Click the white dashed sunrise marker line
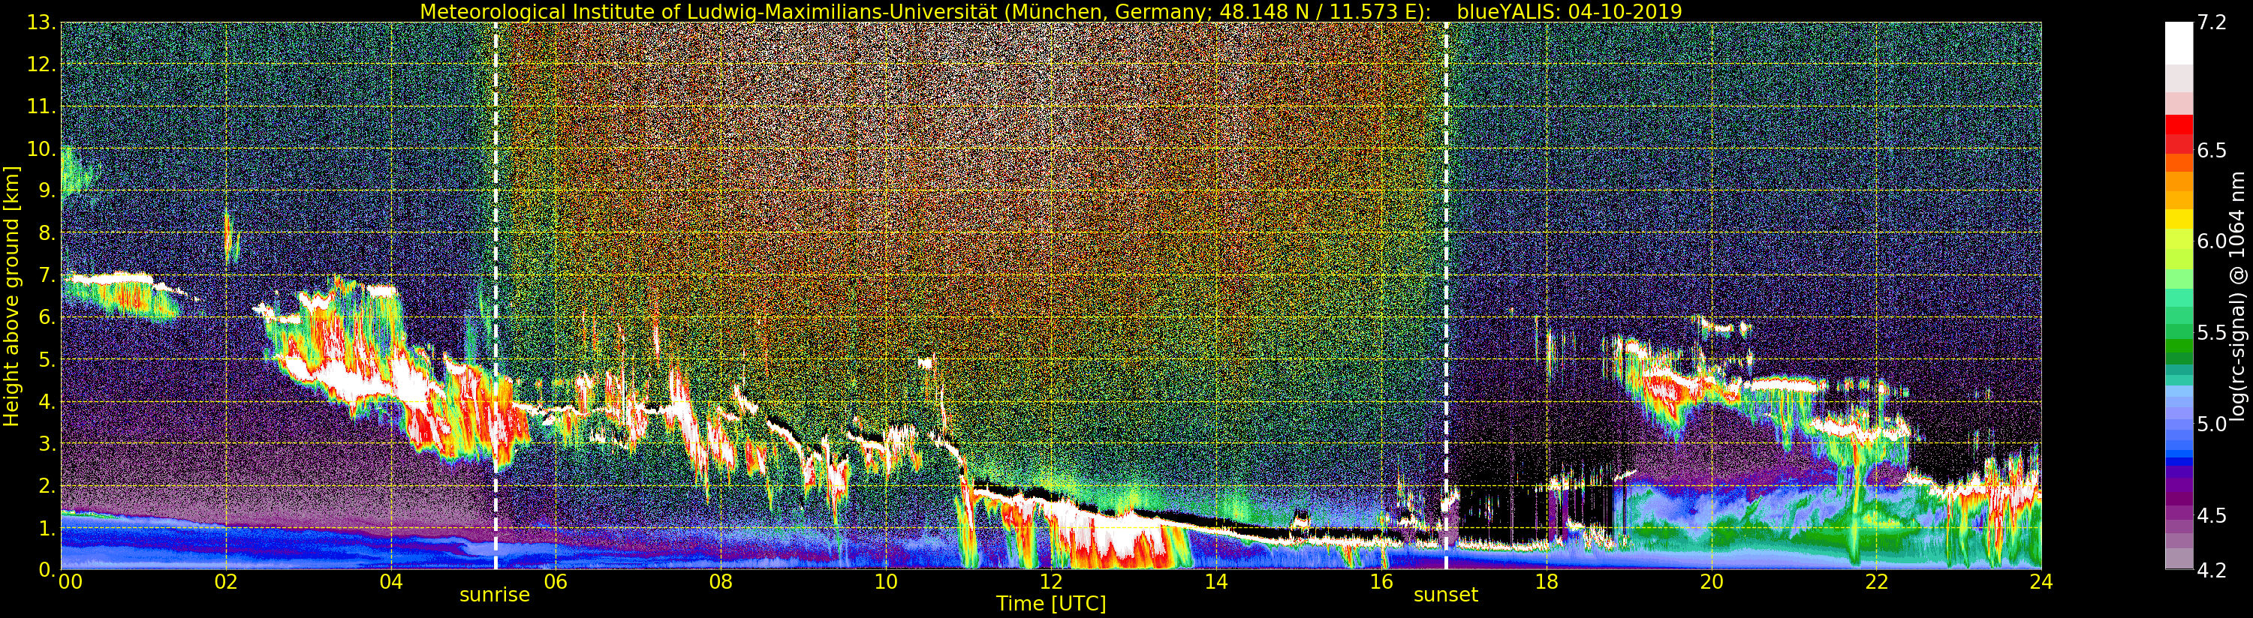The image size is (2253, 618). (x=496, y=295)
